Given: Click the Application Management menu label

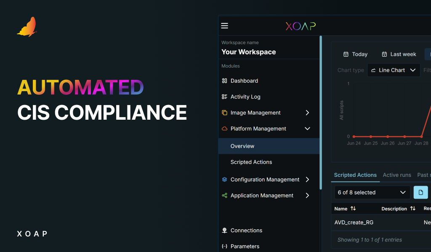Looking at the screenshot, I should coord(262,195).
